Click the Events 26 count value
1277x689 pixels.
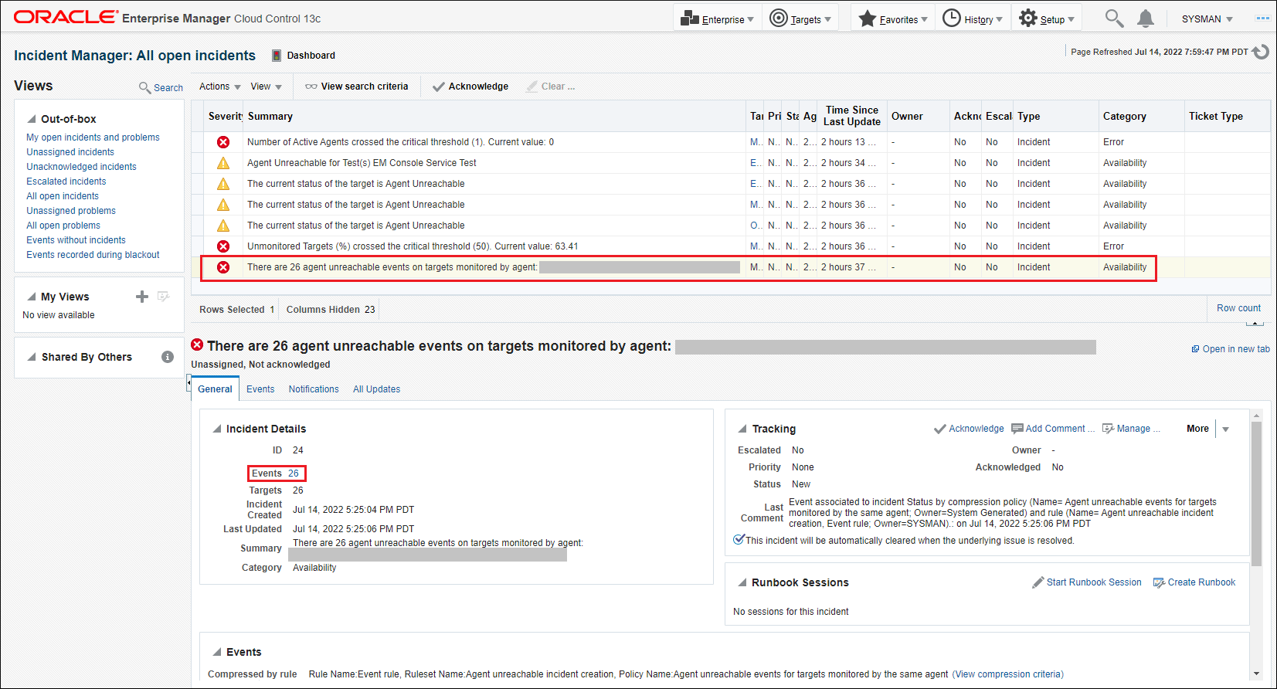[294, 473]
